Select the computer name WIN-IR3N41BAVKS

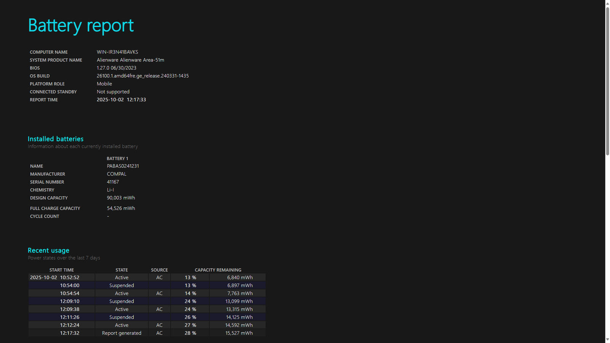(117, 52)
